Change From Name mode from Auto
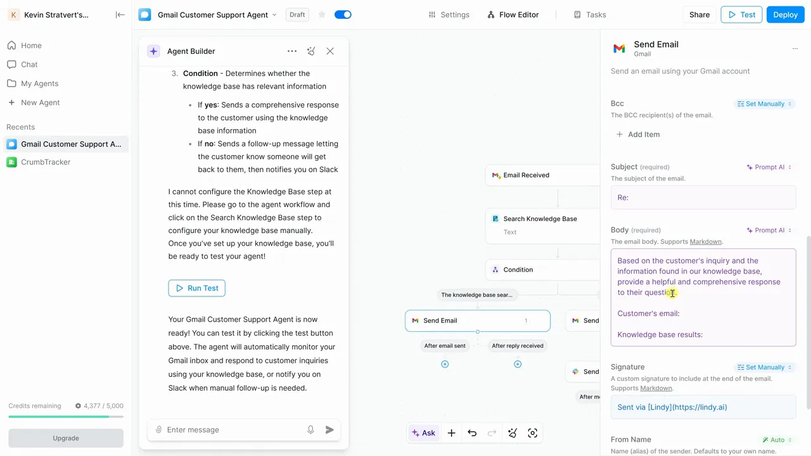This screenshot has height=456, width=811. coord(777,440)
